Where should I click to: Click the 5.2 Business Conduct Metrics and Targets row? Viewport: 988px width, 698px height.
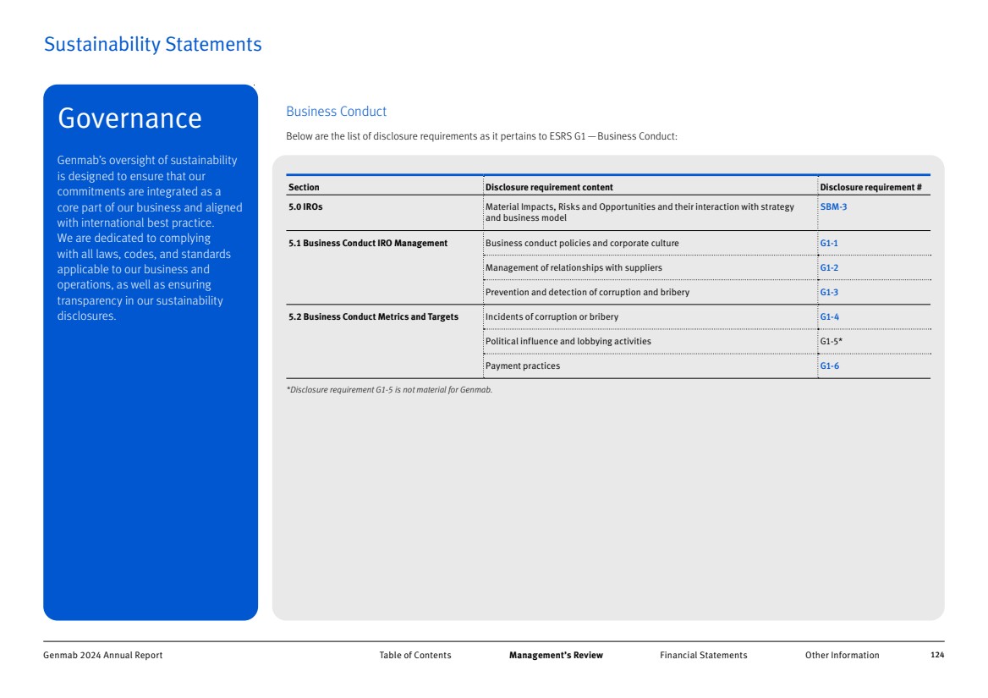[373, 317]
